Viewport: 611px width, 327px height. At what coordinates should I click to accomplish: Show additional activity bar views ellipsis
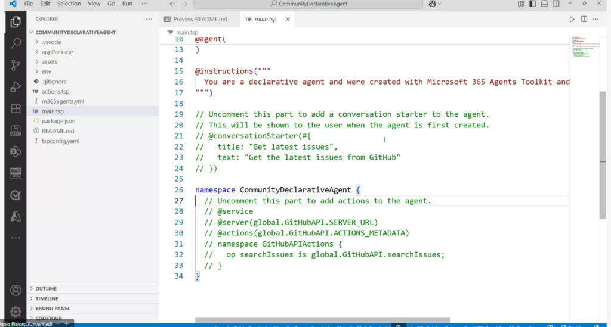16,238
